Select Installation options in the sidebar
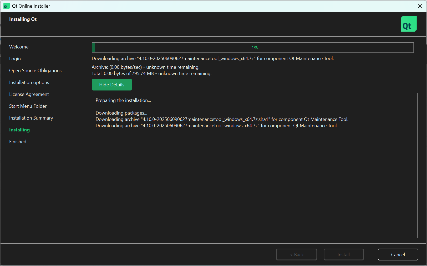The image size is (427, 266). click(x=29, y=82)
